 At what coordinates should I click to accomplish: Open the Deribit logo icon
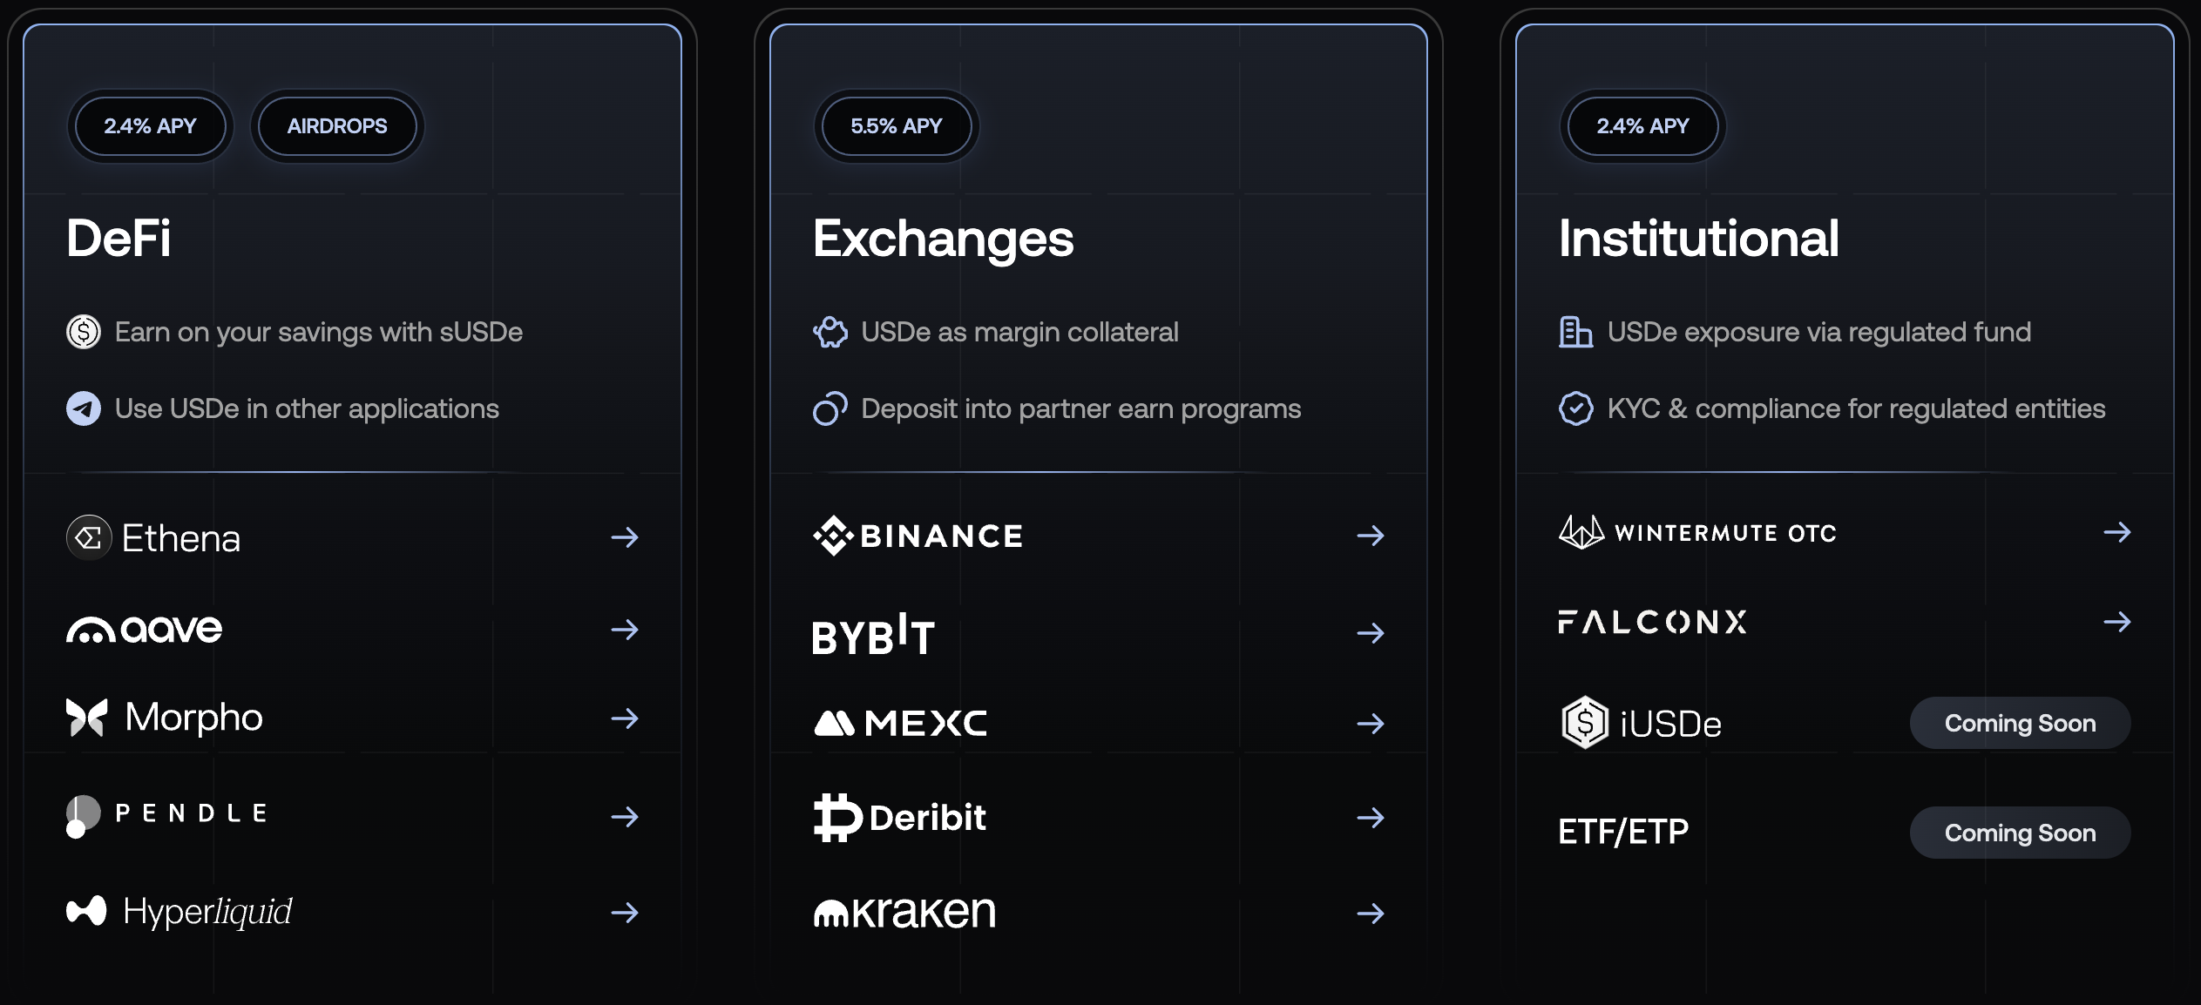point(837,817)
